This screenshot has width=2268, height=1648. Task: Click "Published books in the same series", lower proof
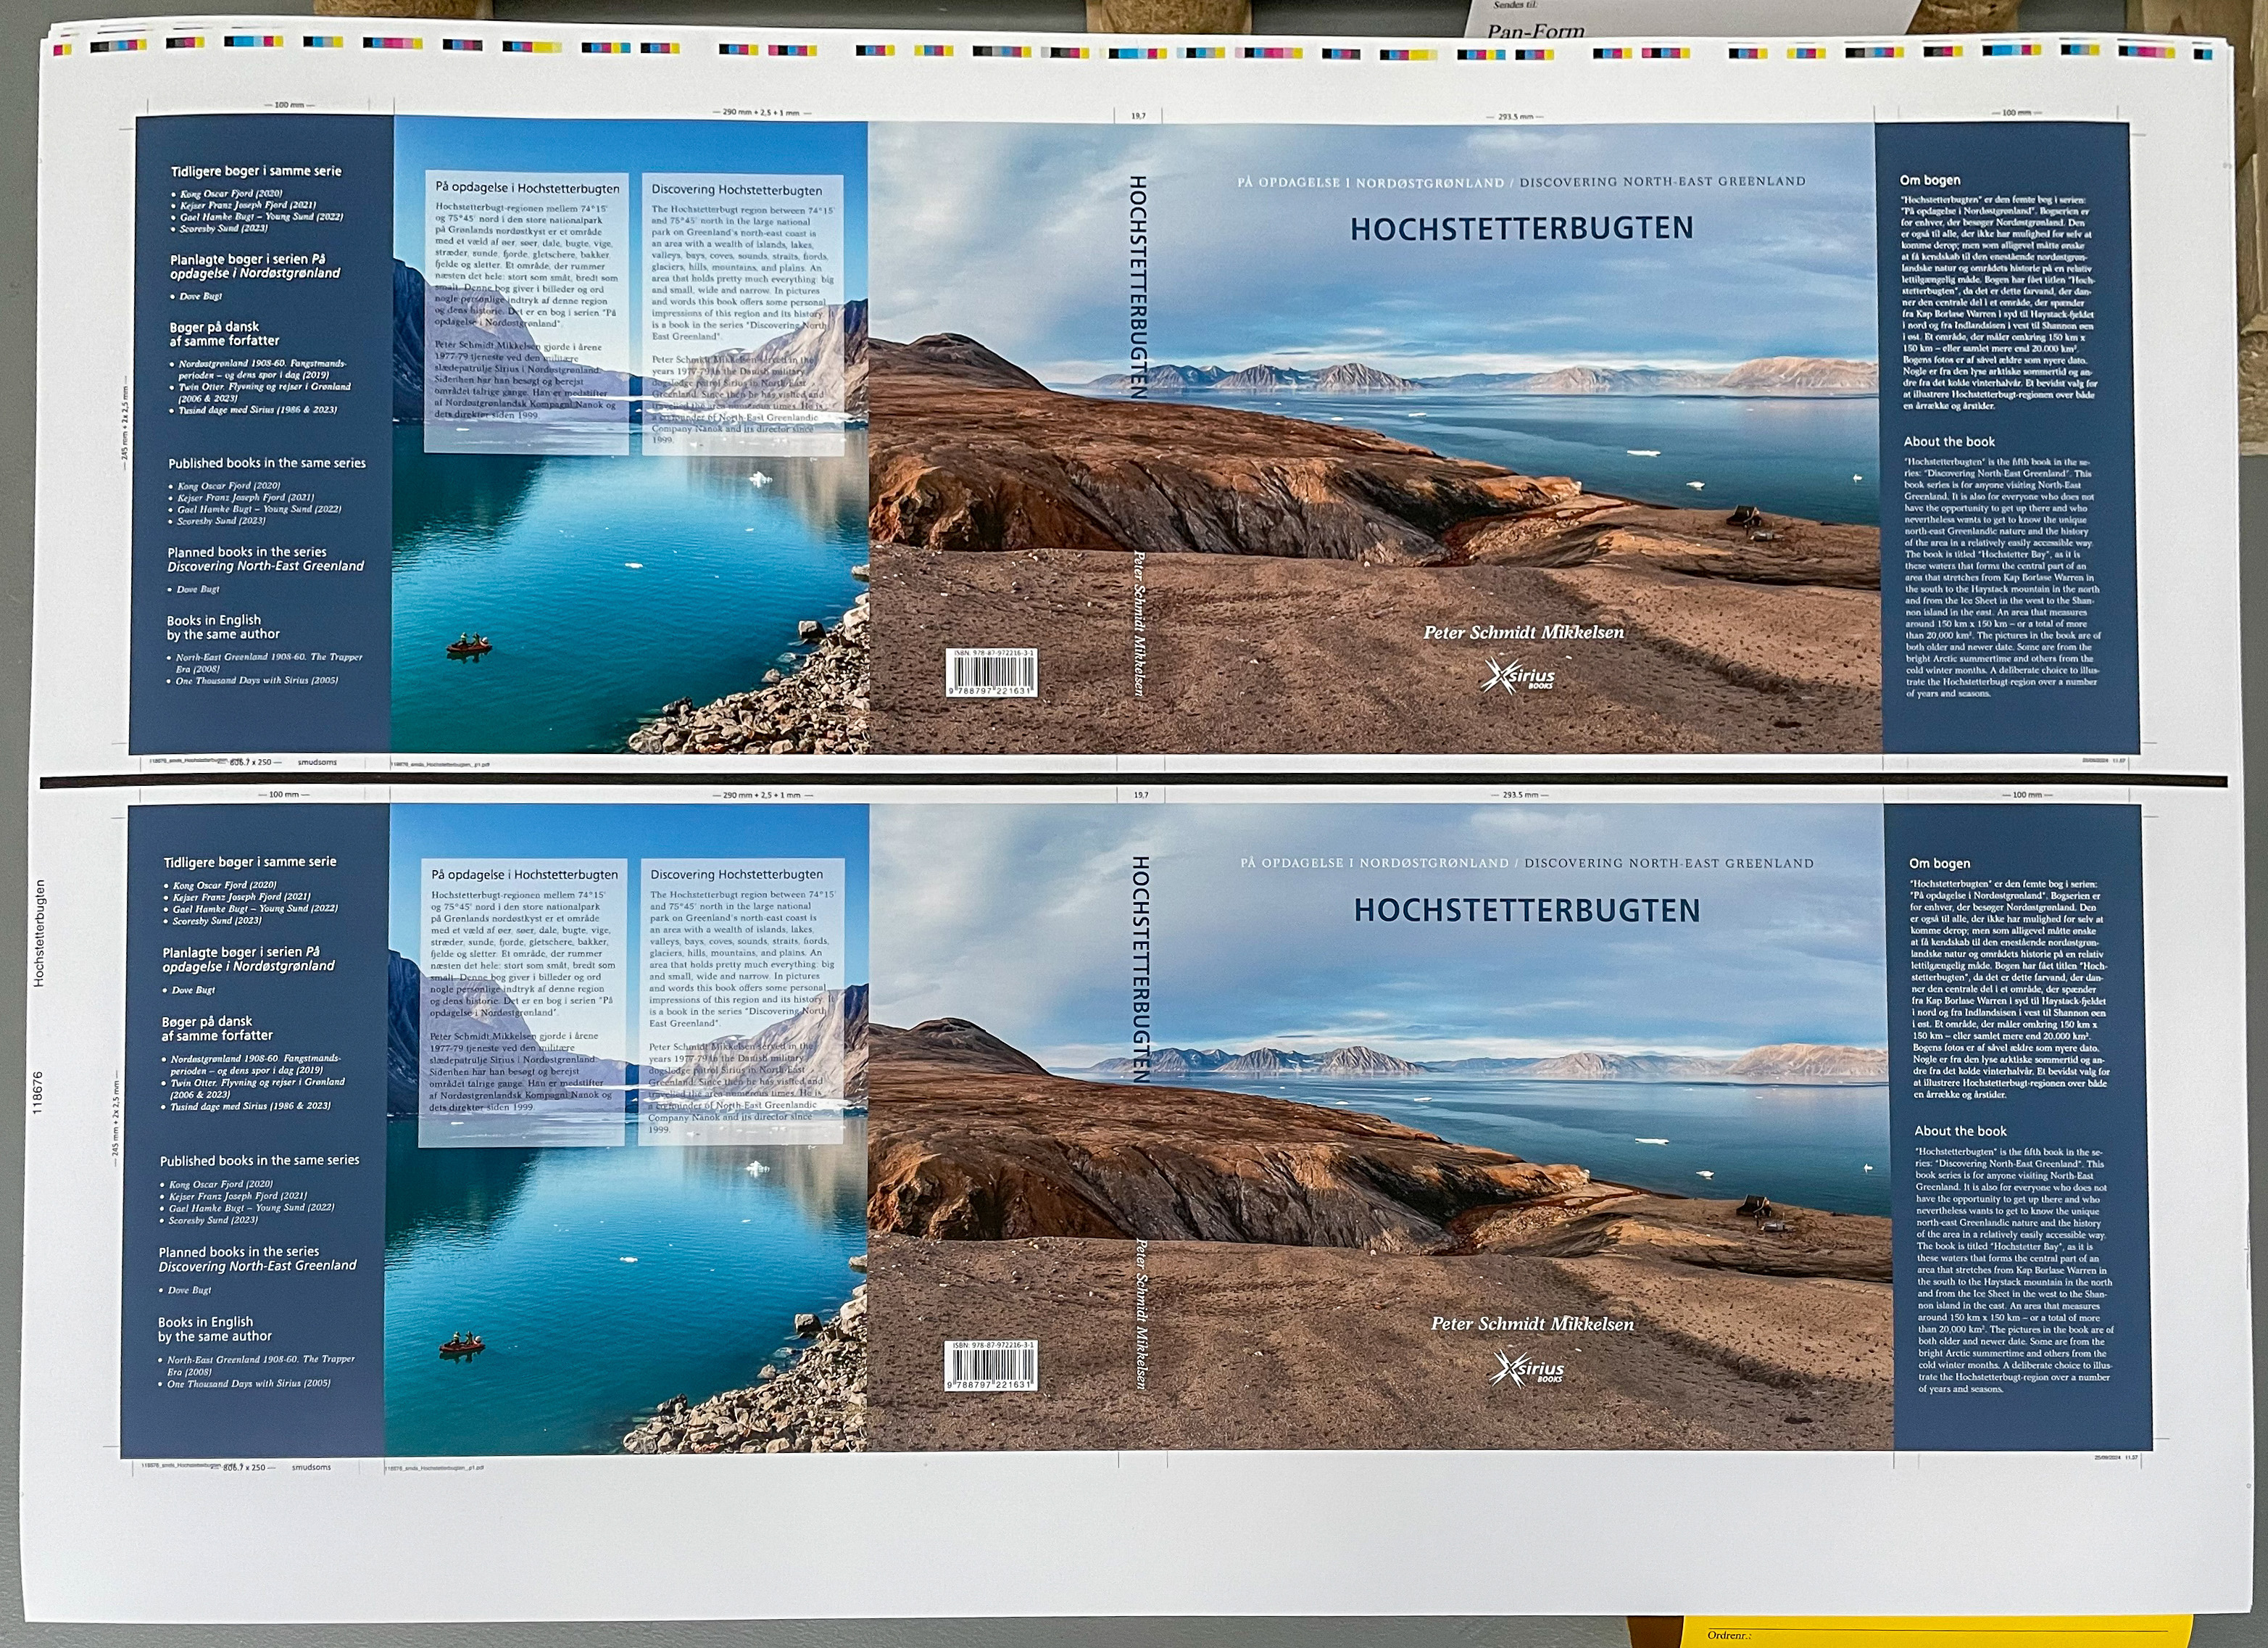[x=259, y=1160]
